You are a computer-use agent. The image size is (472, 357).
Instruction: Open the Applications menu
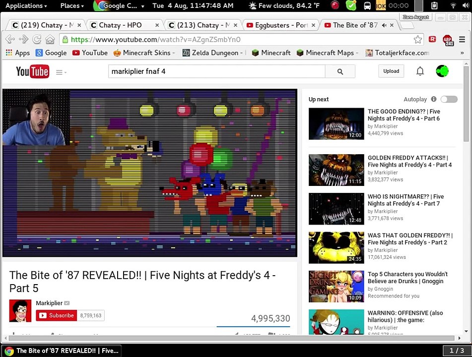click(26, 5)
